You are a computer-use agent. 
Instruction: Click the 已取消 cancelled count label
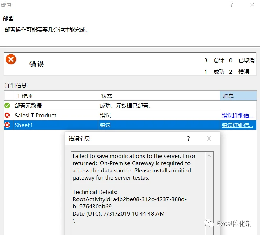coord(247,60)
